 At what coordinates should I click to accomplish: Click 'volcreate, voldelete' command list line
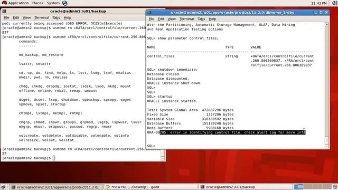[74, 136]
